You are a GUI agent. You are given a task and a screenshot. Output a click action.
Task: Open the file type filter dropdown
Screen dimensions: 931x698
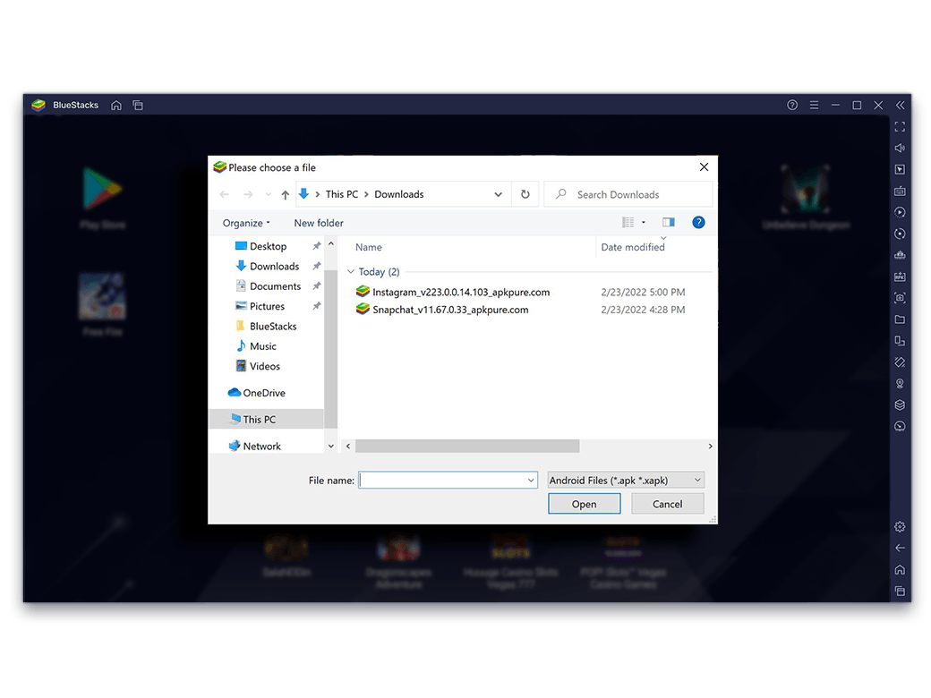click(x=626, y=481)
